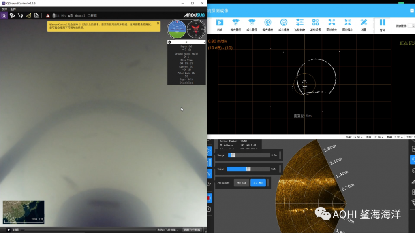Click the waveform sidebar icon in sonar viewer

(x=209, y=174)
